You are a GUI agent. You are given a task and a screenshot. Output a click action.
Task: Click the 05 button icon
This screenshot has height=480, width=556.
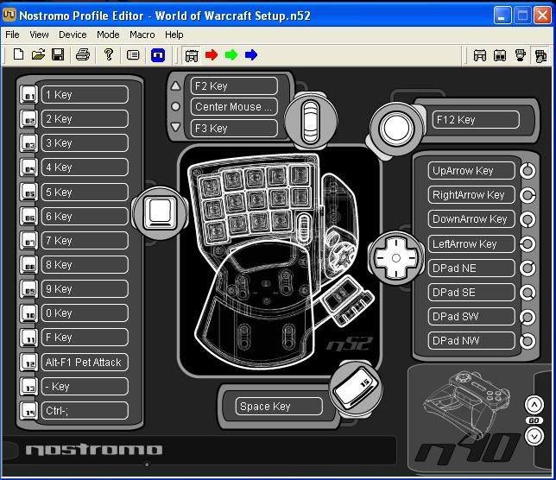pyautogui.click(x=29, y=193)
